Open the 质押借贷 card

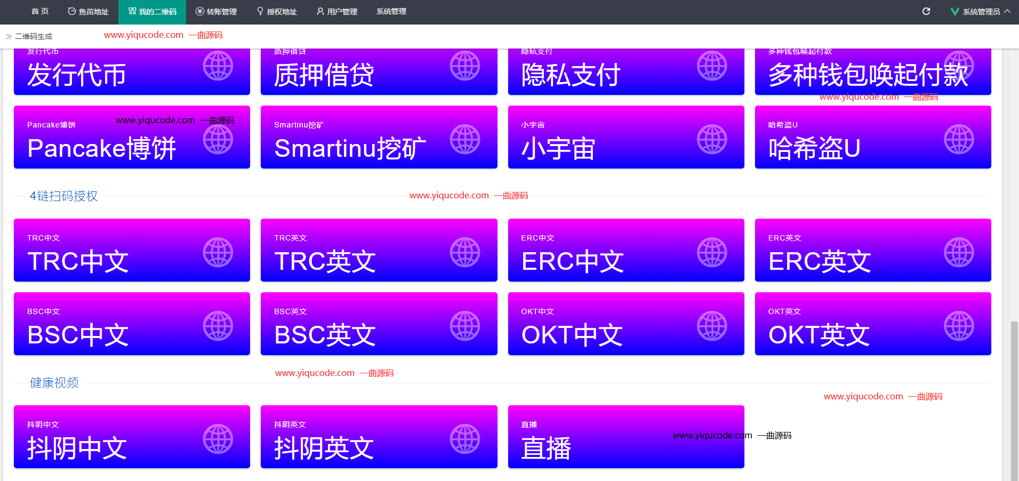click(379, 71)
